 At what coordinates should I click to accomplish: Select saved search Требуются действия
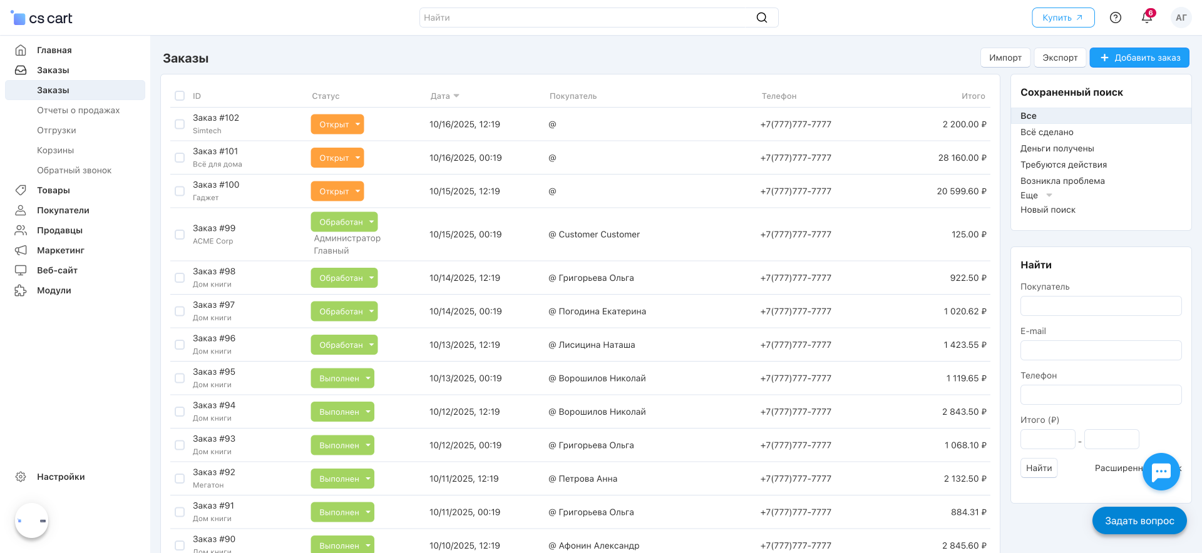point(1064,165)
